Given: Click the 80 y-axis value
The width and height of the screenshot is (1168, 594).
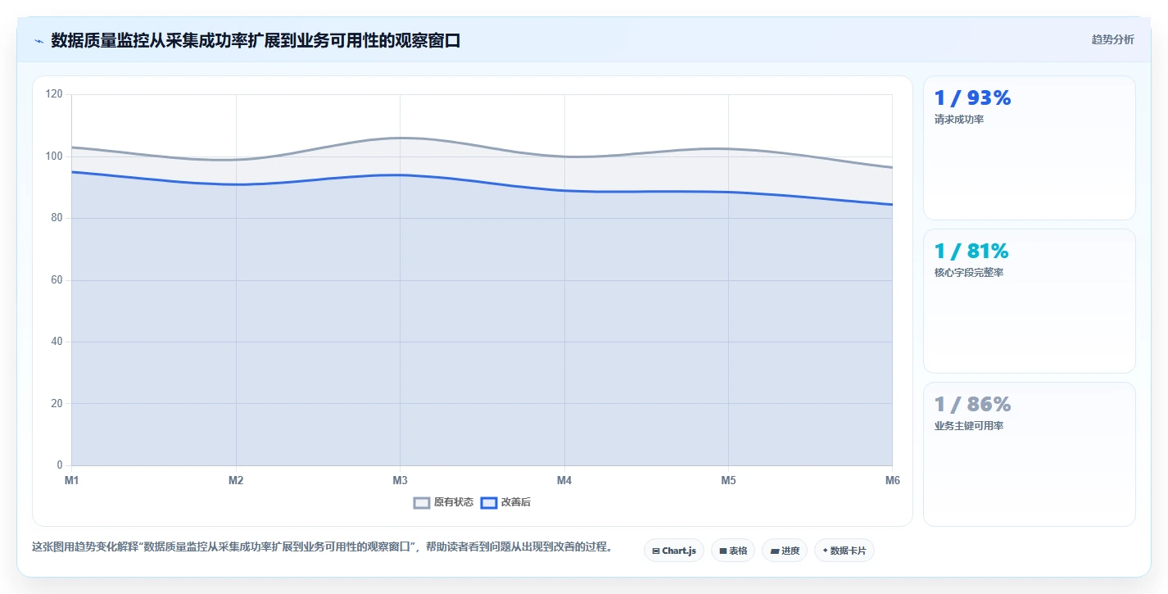Looking at the screenshot, I should pyautogui.click(x=57, y=218).
